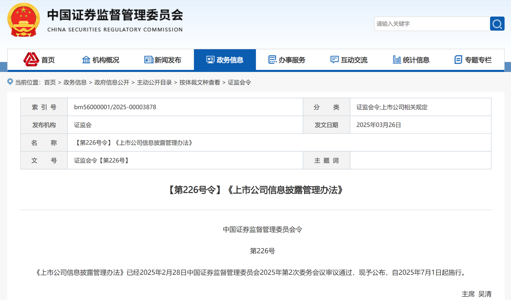Click the monitor icon beside 政务信息
This screenshot has height=300, width=511.
coord(210,60)
